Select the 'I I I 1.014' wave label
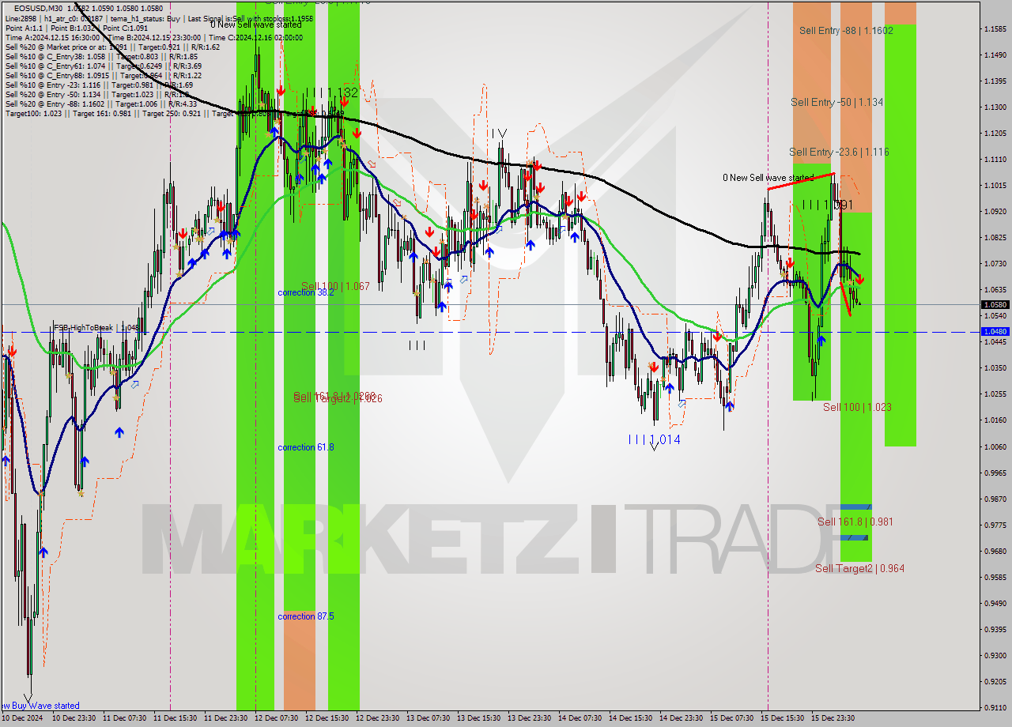Image resolution: width=1012 pixels, height=727 pixels. pyautogui.click(x=654, y=439)
